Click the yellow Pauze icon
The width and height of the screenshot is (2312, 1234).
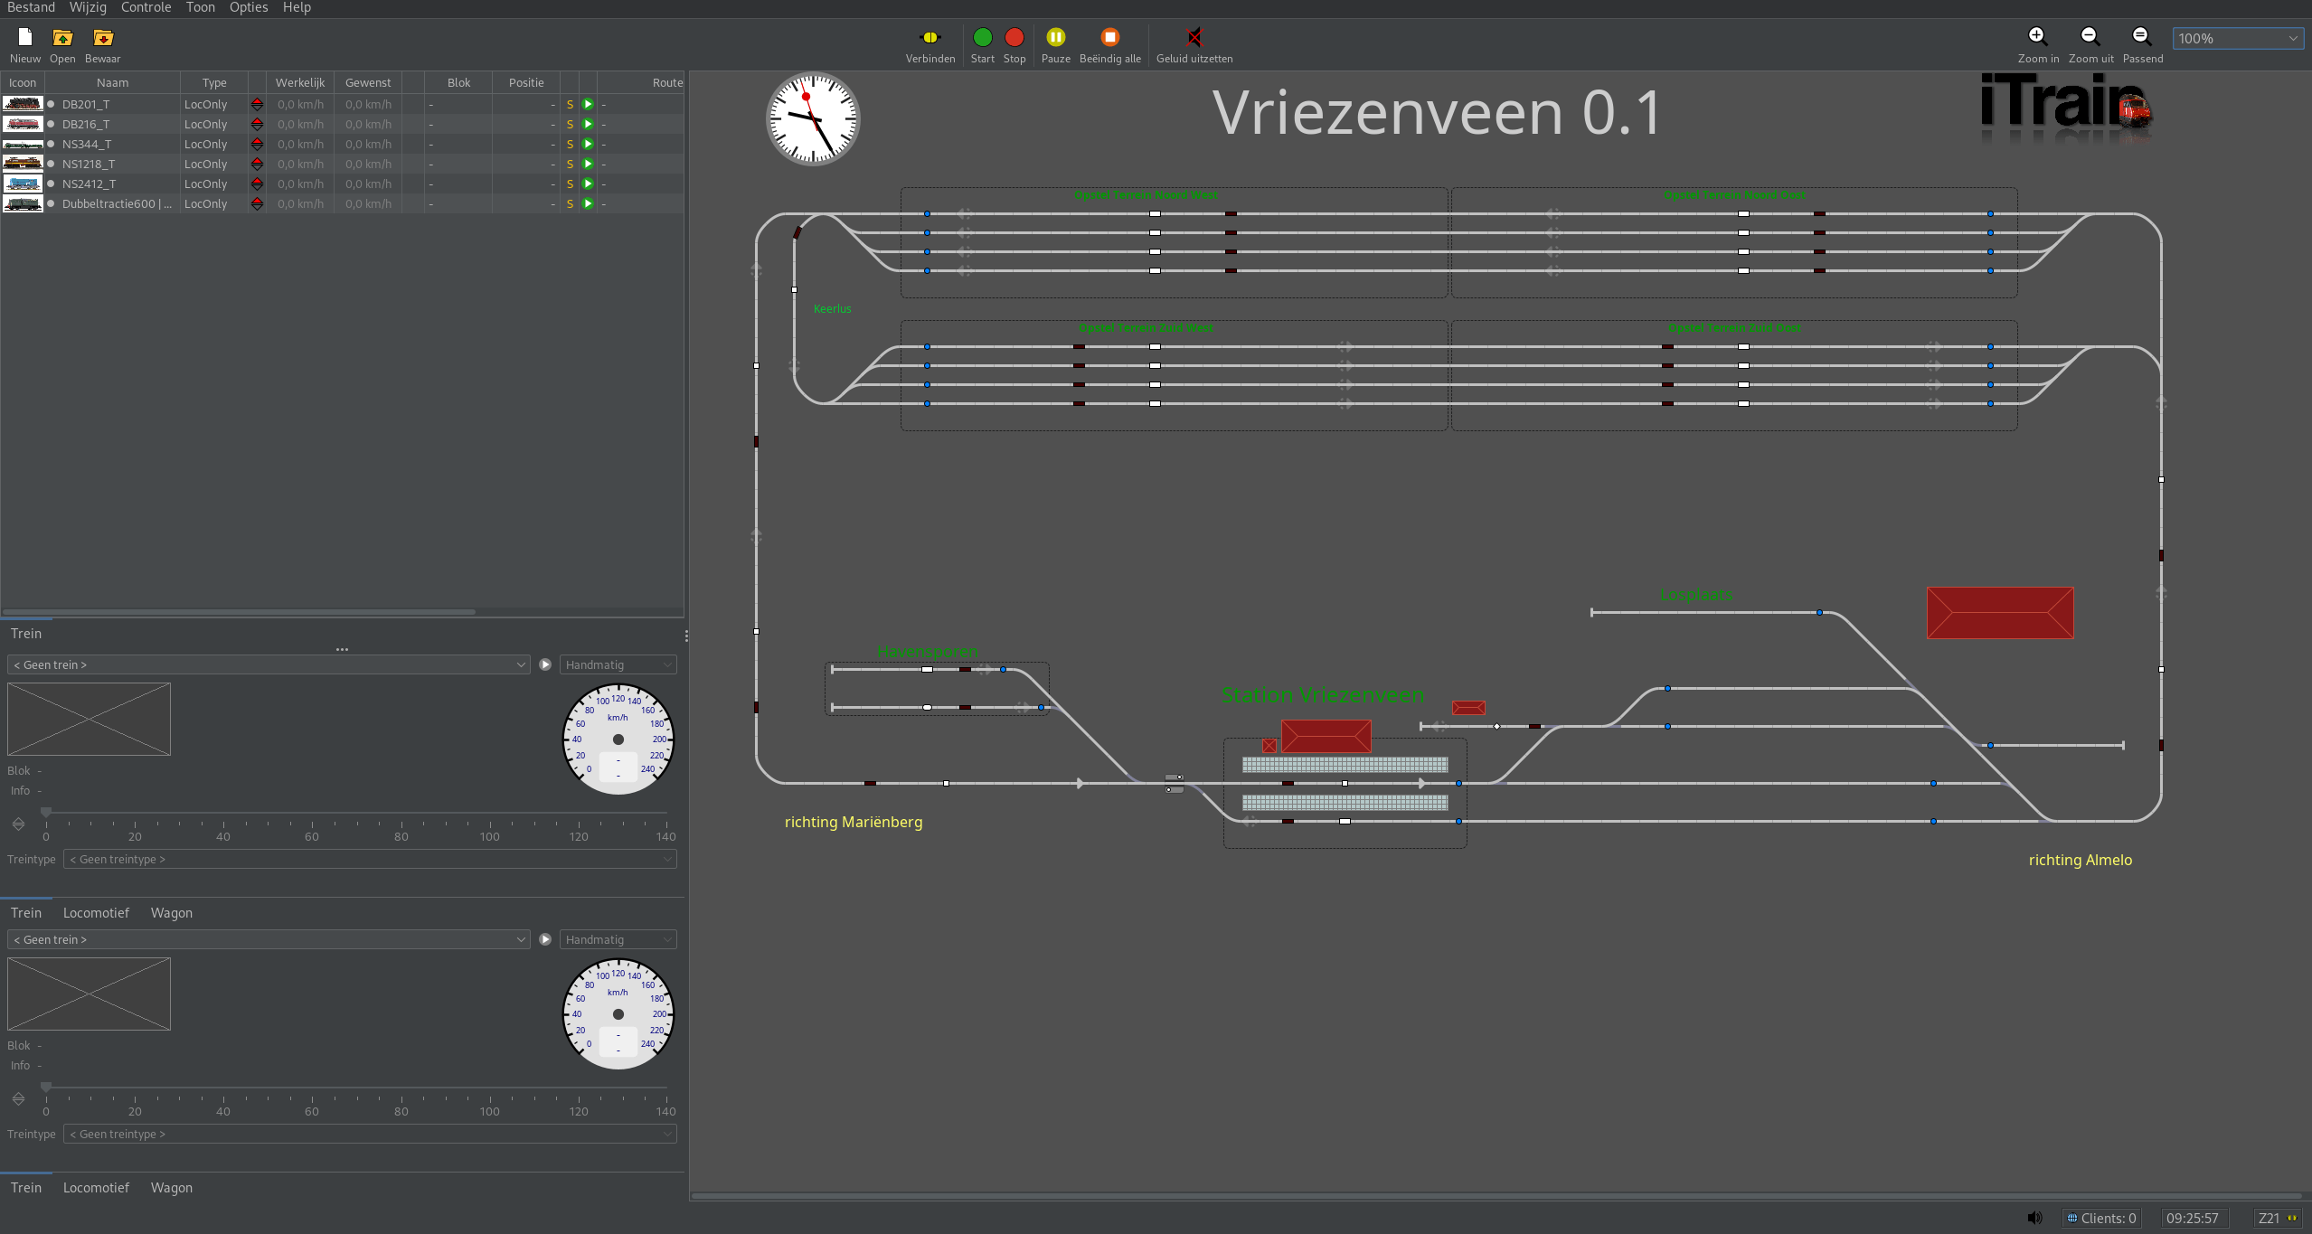coord(1055,38)
